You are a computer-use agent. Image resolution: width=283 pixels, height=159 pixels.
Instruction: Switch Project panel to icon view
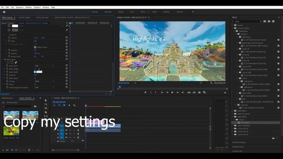pos(12,150)
